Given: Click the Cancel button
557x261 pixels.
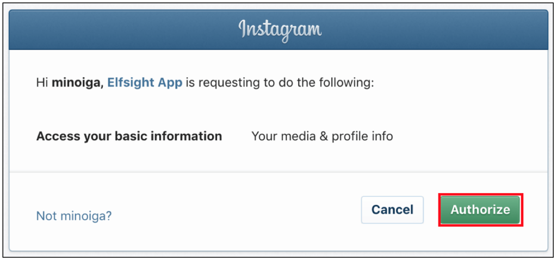Looking at the screenshot, I should (x=392, y=209).
